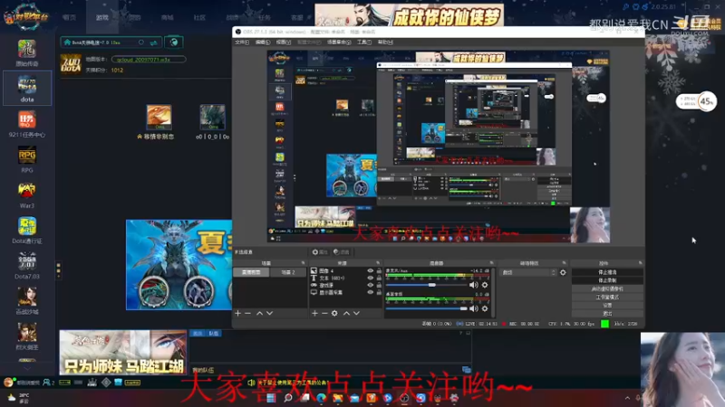Open the 文件(F) menu in OBS

click(242, 43)
